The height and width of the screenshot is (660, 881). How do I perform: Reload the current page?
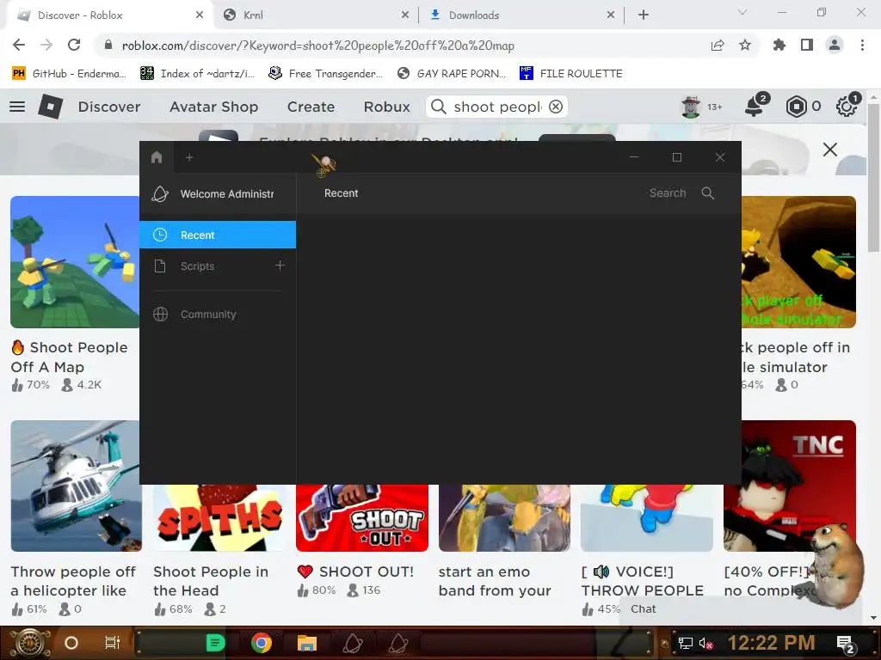[x=74, y=45]
